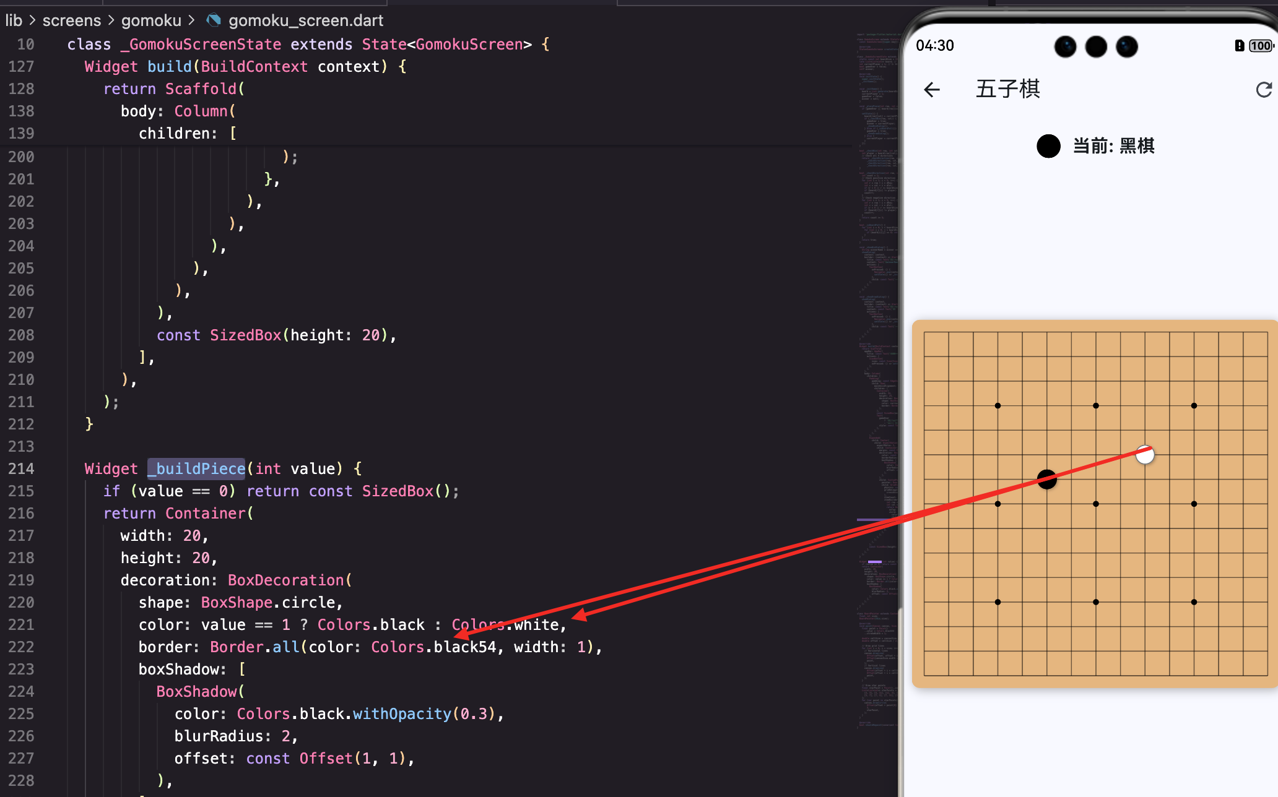Tap the back arrow in app bar
Screen dimensions: 1278x797
932,90
